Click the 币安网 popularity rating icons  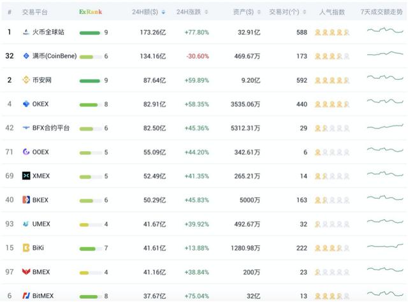332,80
